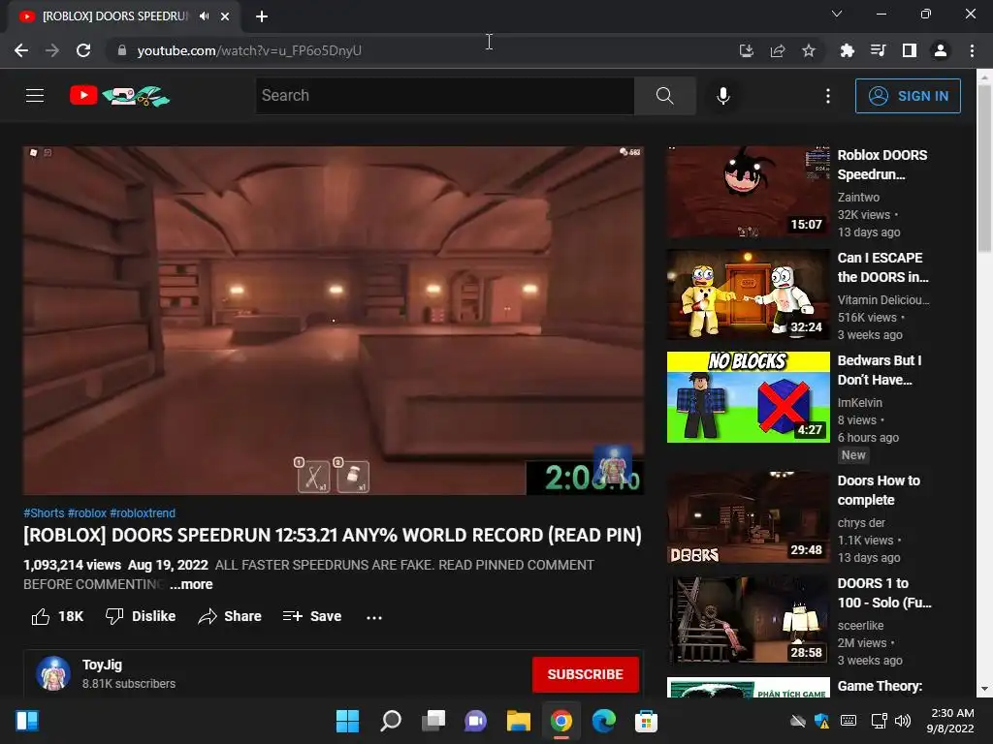Click sceerlike channel name
Viewport: 993px width, 744px height.
[860, 625]
